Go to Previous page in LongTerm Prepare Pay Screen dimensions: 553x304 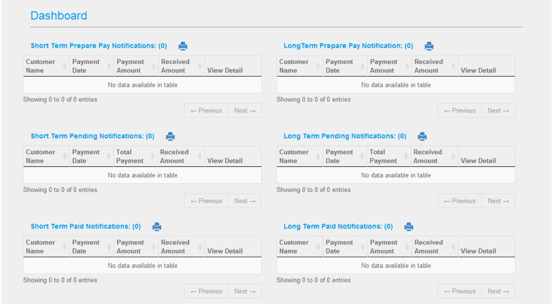point(459,110)
